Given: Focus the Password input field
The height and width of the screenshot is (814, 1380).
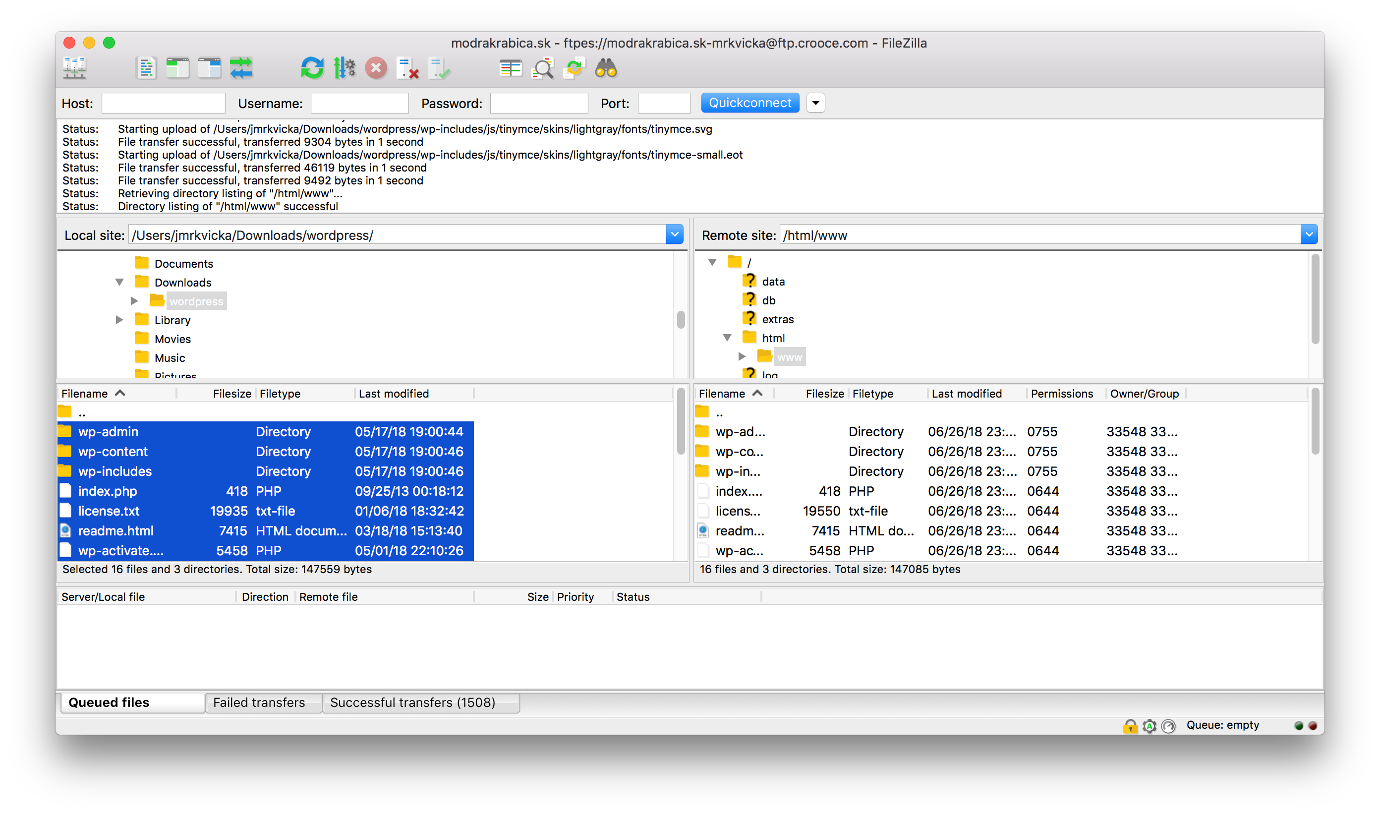Looking at the screenshot, I should pos(539,103).
